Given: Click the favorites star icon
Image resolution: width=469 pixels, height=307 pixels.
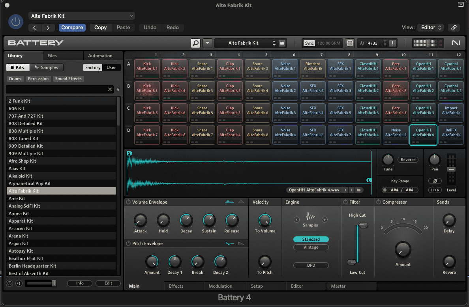Looking at the screenshot, I should [118, 90].
